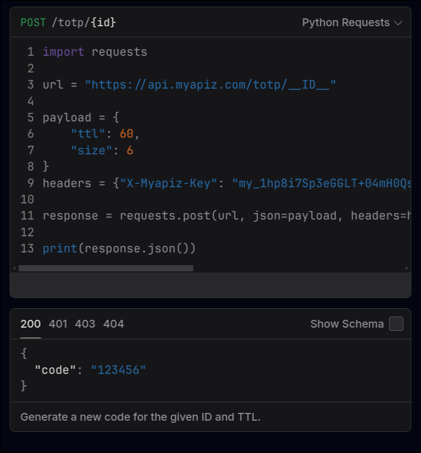Click the horizontal code scrollbar

[x=106, y=268]
